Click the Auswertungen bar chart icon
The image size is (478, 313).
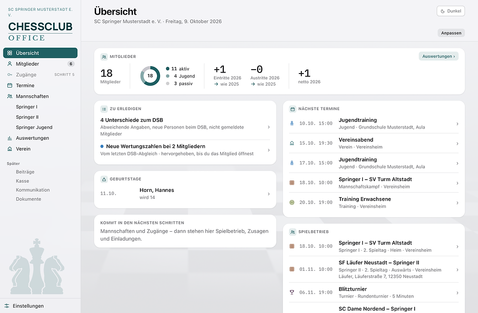point(10,138)
